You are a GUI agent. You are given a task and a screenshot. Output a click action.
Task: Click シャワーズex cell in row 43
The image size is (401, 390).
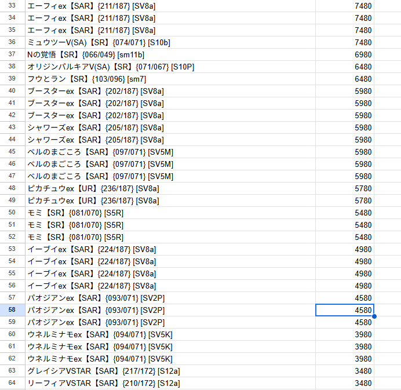tap(170, 127)
